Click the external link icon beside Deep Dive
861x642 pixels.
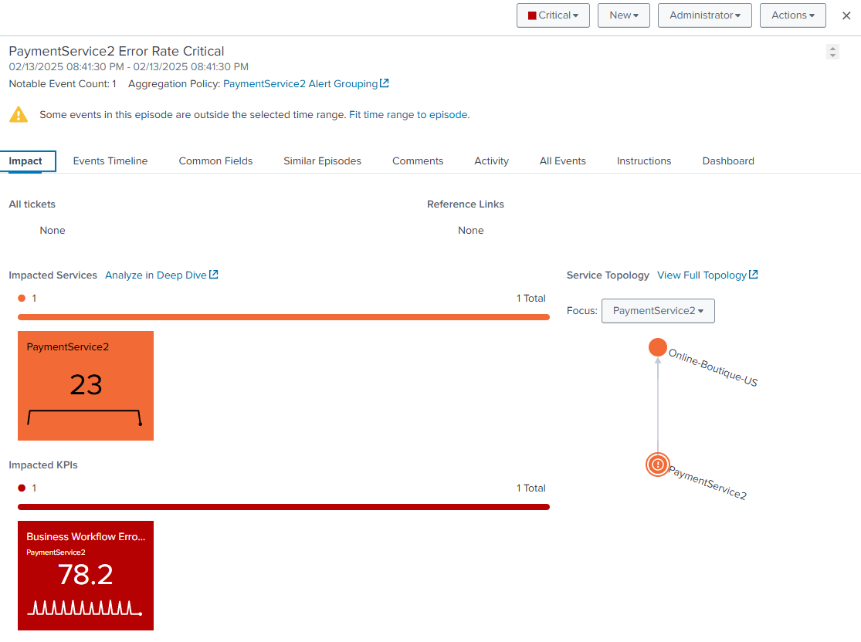click(214, 275)
